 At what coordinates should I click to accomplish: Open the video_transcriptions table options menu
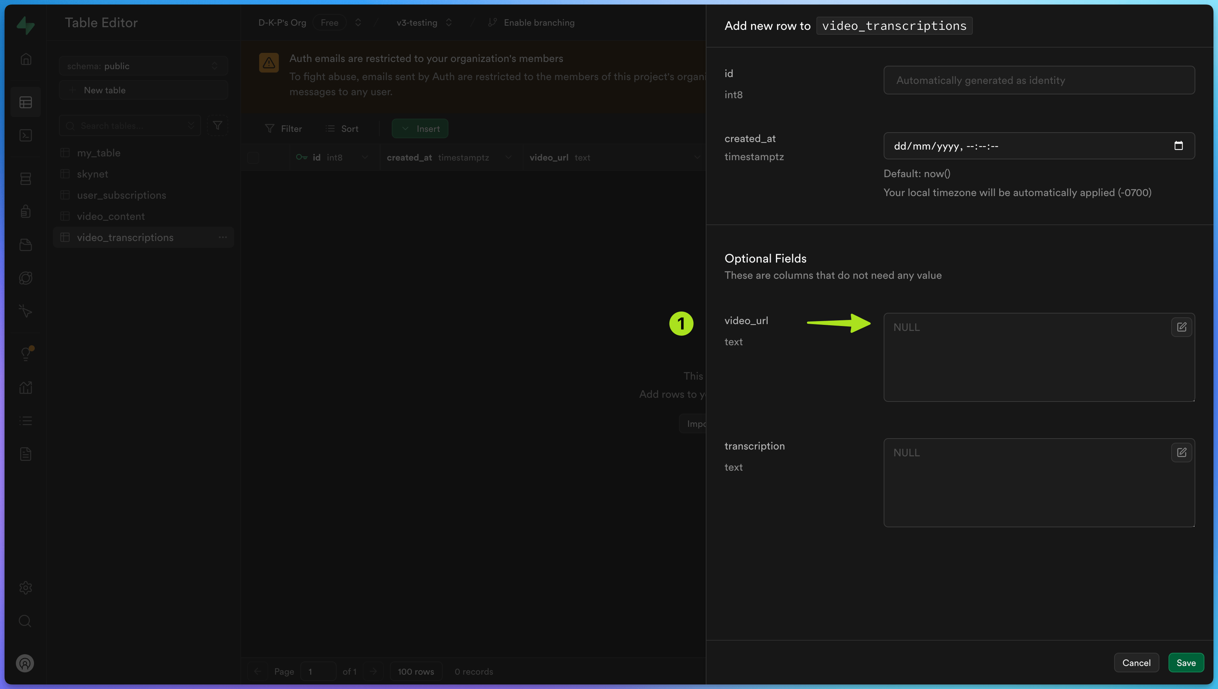[x=223, y=237]
